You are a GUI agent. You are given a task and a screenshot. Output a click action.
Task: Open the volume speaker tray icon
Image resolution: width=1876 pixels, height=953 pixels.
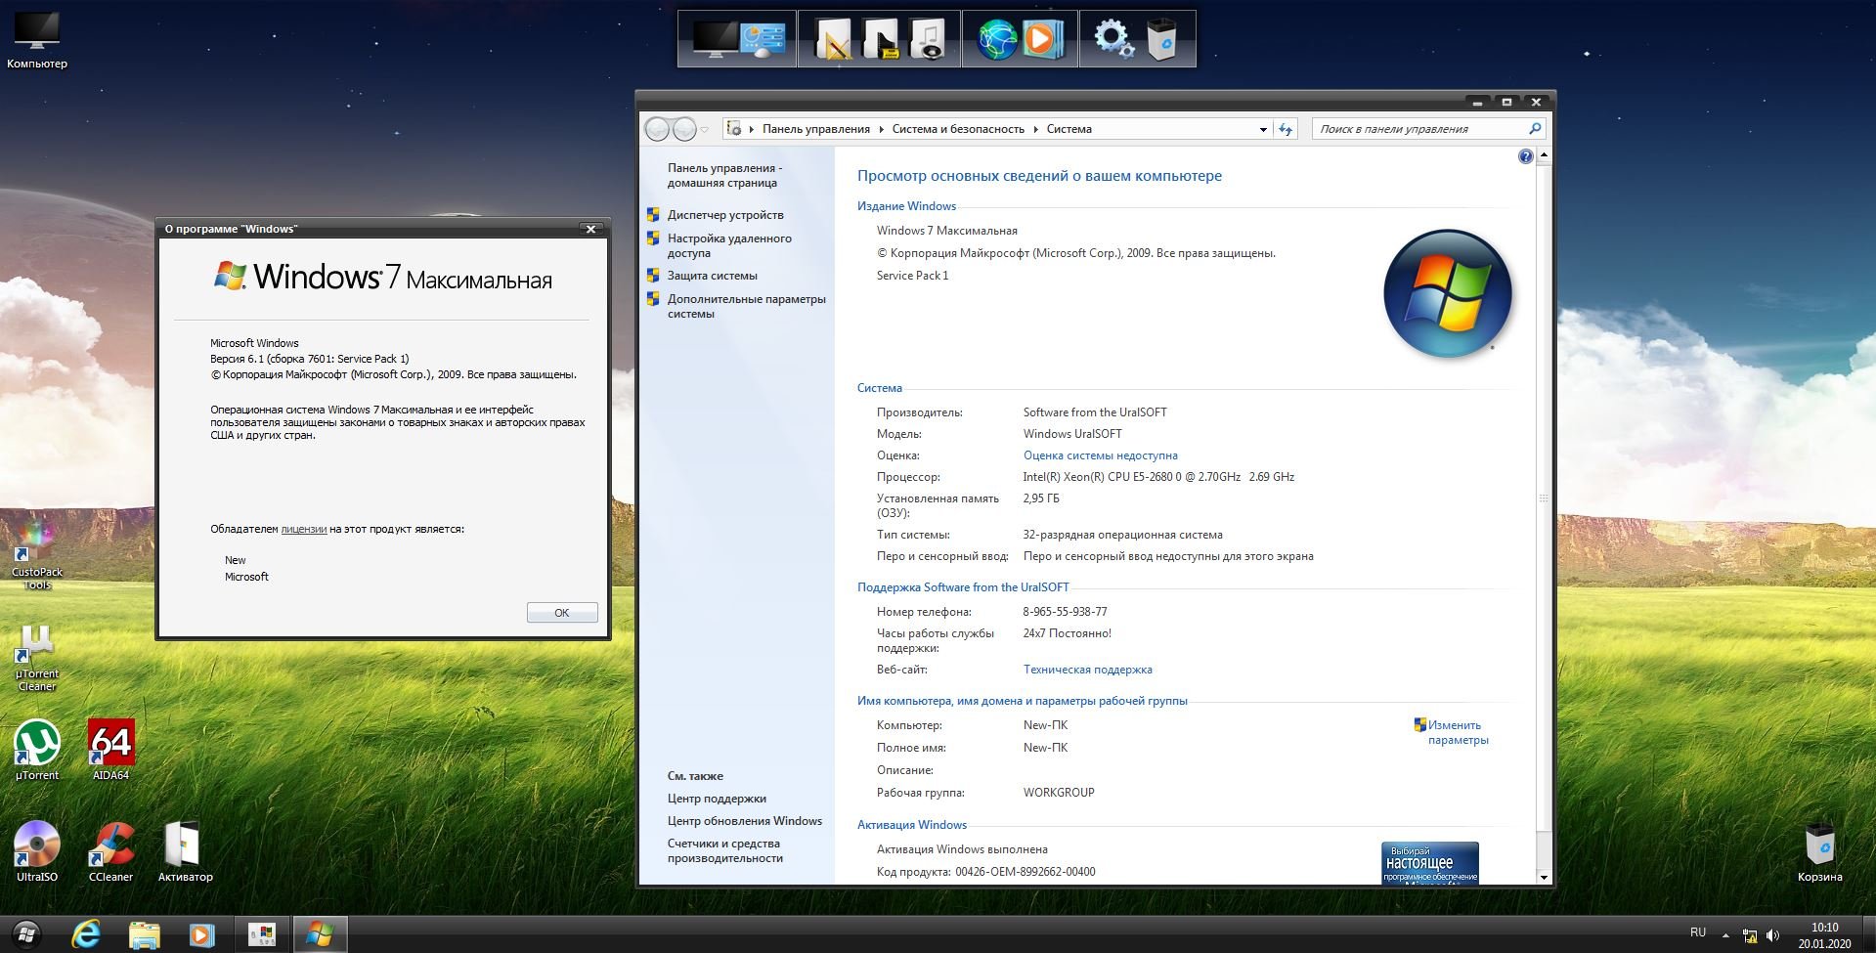(x=1772, y=935)
